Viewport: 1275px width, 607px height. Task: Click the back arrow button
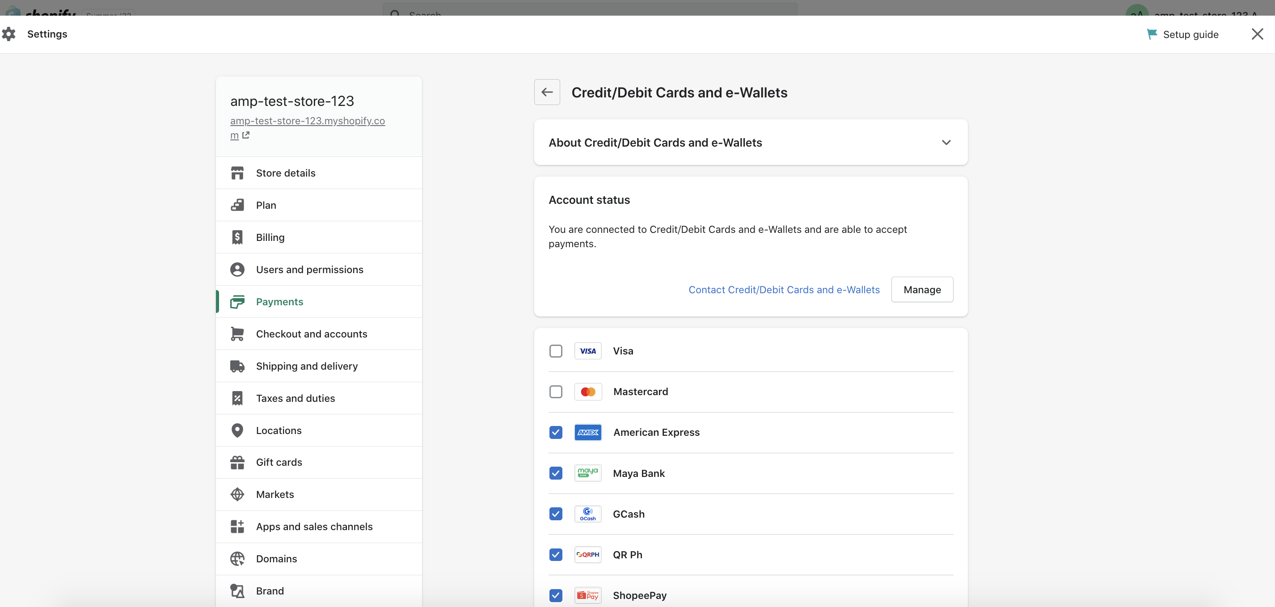coord(547,92)
